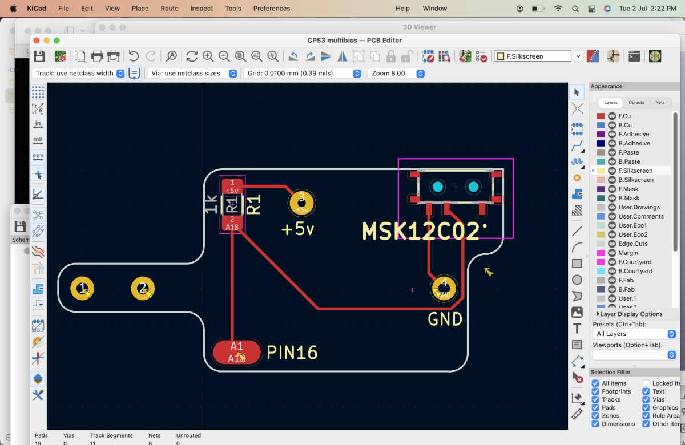Uncheck the Vias selection filter
The width and height of the screenshot is (685, 445).
[x=646, y=399]
